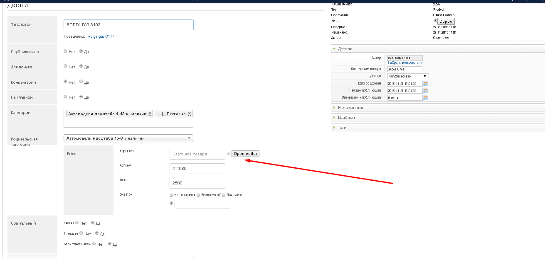Choose 'Нет в наличии' for Остаток
Viewport: 545px width, 259px height.
[171, 195]
